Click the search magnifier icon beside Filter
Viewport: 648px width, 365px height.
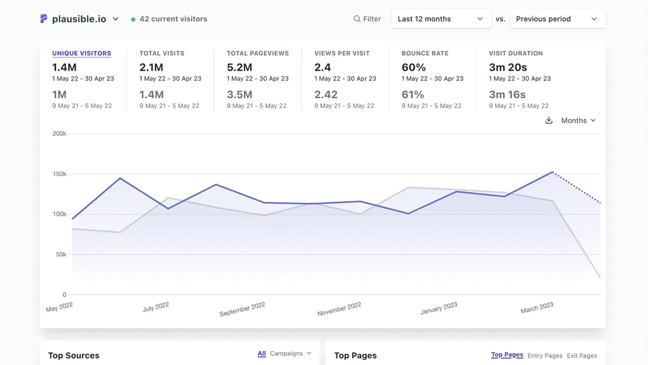point(357,19)
